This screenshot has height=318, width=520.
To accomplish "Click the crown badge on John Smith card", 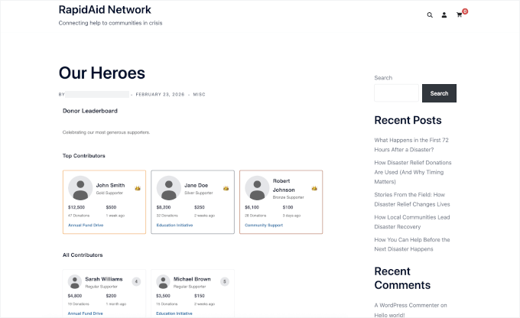I will pos(138,188).
